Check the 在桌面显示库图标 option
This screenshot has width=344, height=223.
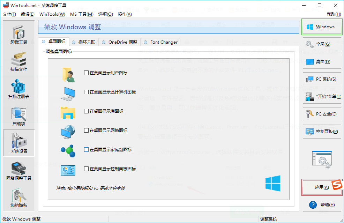(86, 111)
